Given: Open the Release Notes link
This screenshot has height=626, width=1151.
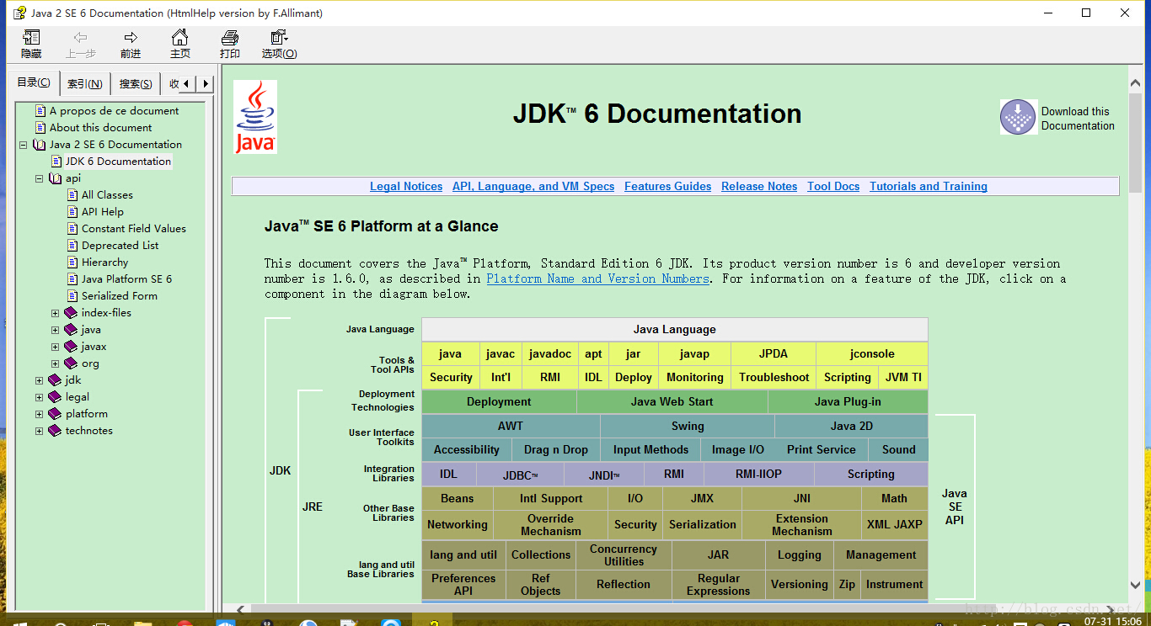Looking at the screenshot, I should click(759, 187).
